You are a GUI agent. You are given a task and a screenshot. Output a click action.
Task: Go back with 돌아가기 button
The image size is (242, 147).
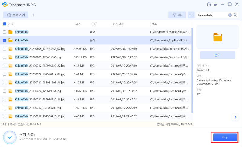(16, 15)
